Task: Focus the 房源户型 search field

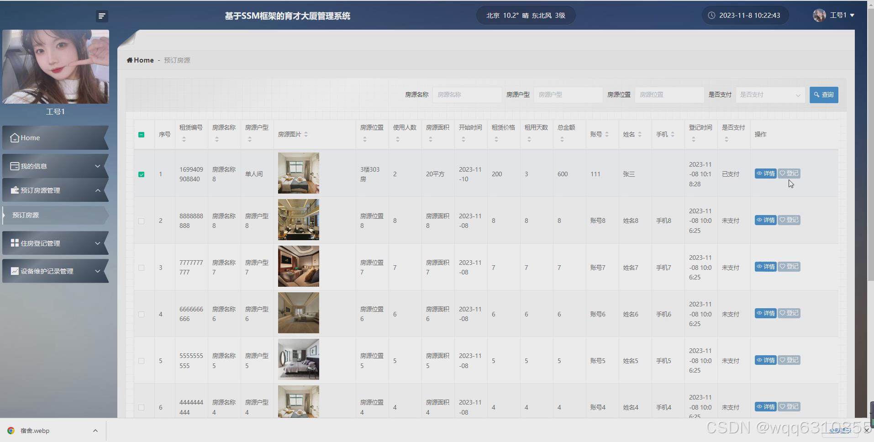Action: coord(568,95)
